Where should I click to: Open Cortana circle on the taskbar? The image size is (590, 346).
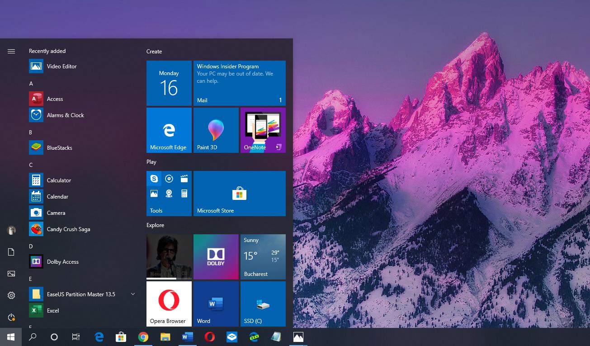pos(54,337)
